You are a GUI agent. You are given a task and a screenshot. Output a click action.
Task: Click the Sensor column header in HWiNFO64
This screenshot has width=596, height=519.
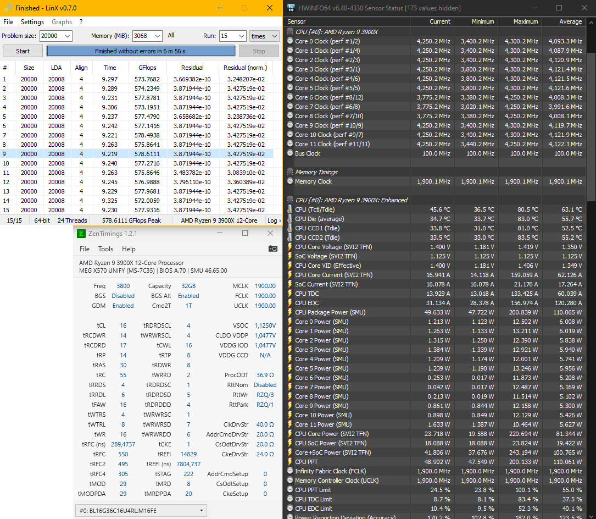pos(347,21)
